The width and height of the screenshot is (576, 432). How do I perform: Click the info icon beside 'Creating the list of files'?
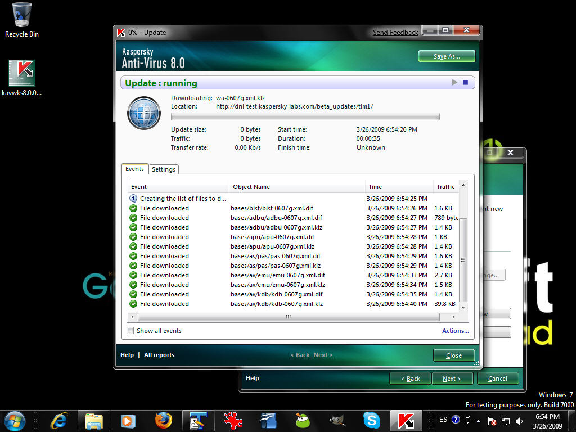click(x=133, y=199)
